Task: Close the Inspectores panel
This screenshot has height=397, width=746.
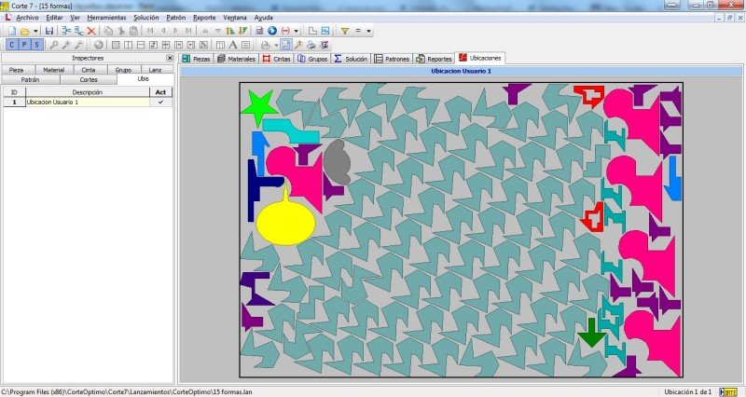Action: [170, 58]
